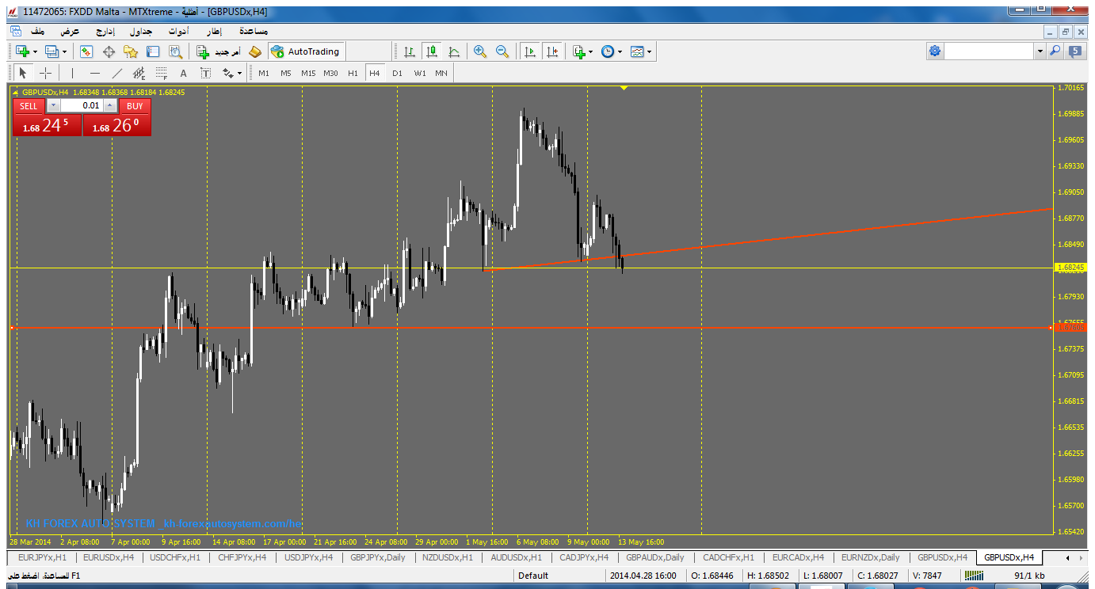Click the toolbar search input field

(x=990, y=51)
